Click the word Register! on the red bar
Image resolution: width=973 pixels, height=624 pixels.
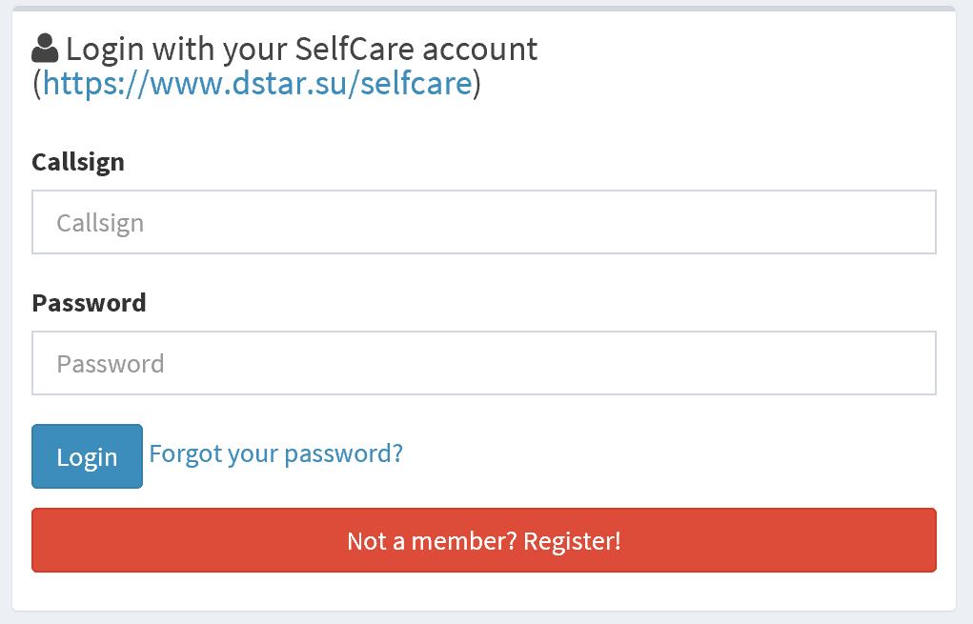coord(572,541)
